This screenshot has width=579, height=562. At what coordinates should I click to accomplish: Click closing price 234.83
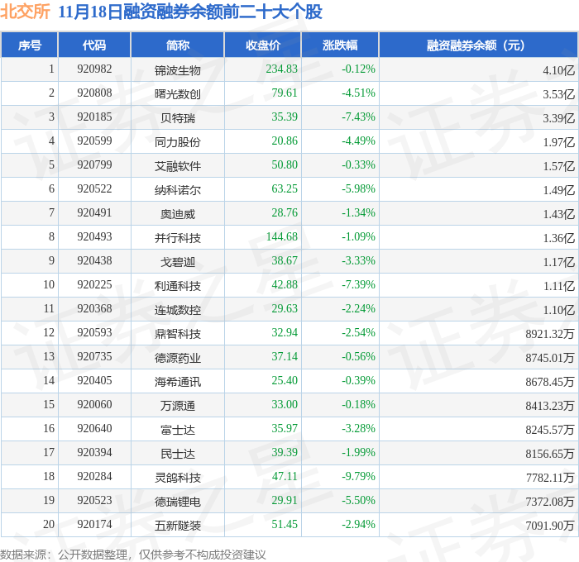point(282,69)
